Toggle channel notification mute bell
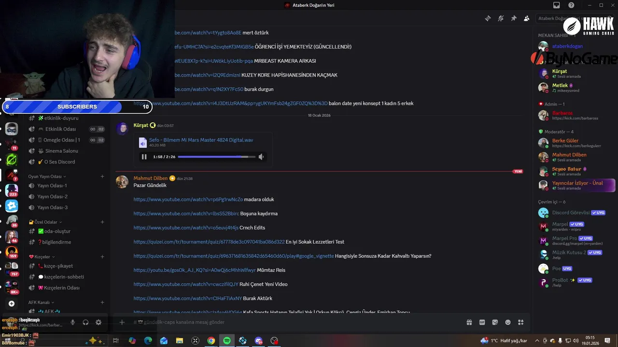 (501, 18)
